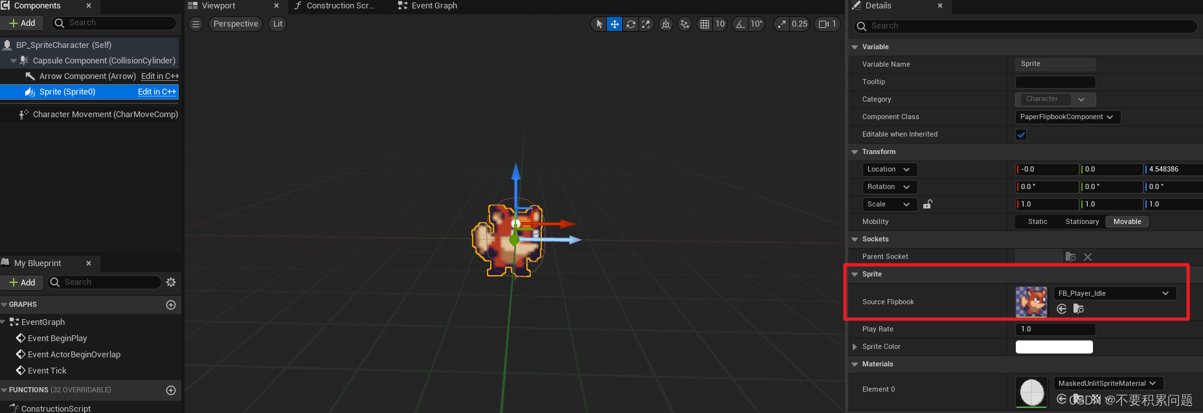Screen dimensions: 1203x413
Task: Toggle Editable when Inherited checkbox
Action: (1021, 135)
